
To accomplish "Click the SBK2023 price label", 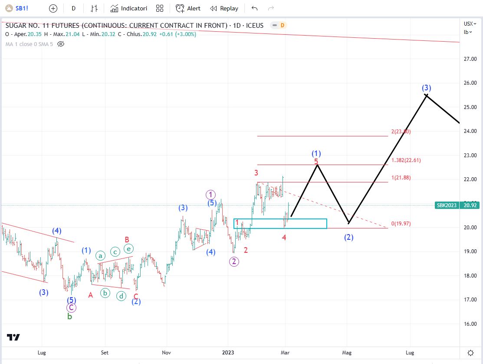I will tap(447, 205).
